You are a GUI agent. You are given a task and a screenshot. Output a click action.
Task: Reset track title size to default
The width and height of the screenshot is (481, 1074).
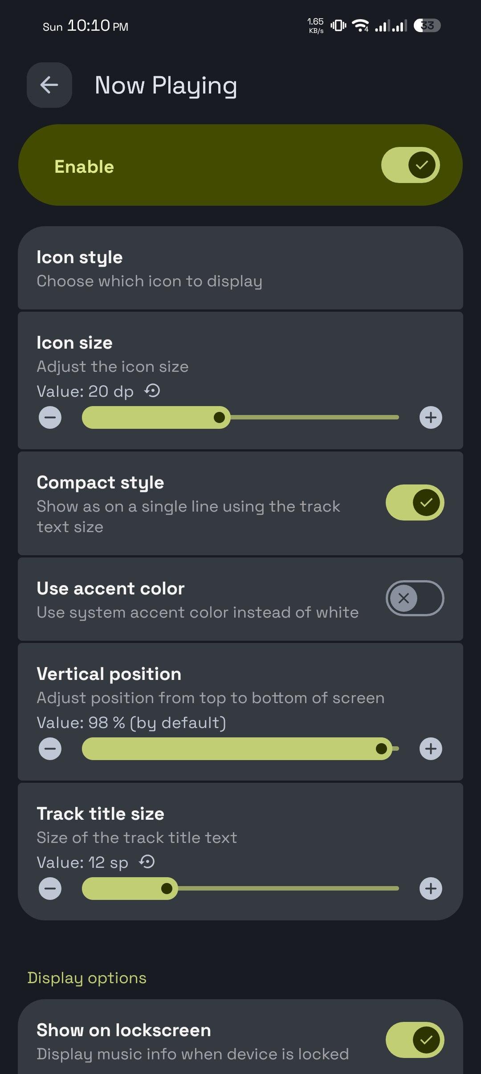pyautogui.click(x=147, y=862)
